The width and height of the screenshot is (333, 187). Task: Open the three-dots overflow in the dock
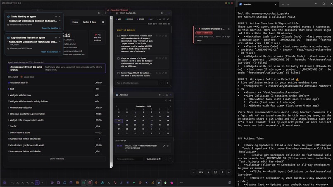pos(181,182)
